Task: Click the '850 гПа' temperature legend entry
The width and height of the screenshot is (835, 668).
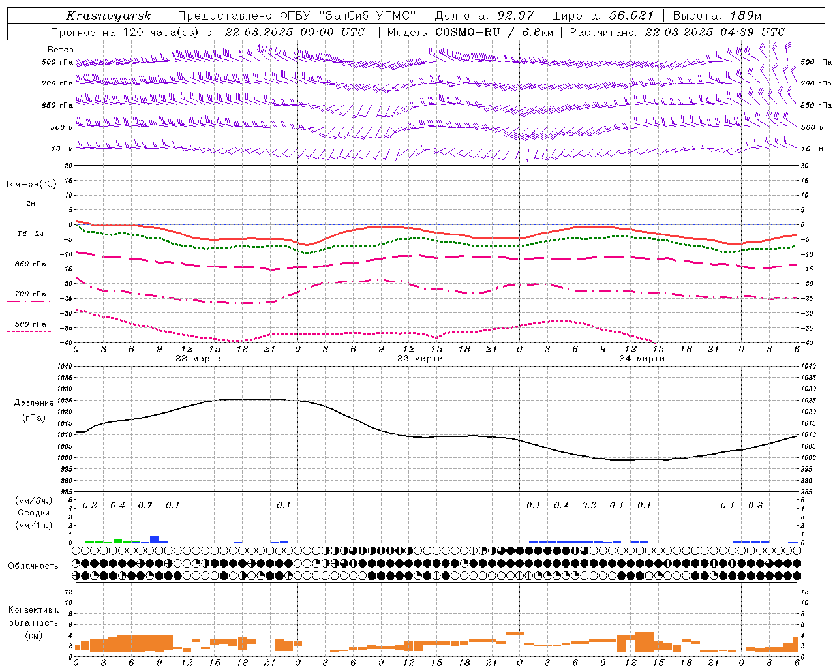Action: coord(30,264)
